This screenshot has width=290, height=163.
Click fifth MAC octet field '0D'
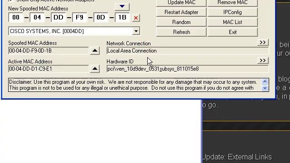[x=101, y=18]
